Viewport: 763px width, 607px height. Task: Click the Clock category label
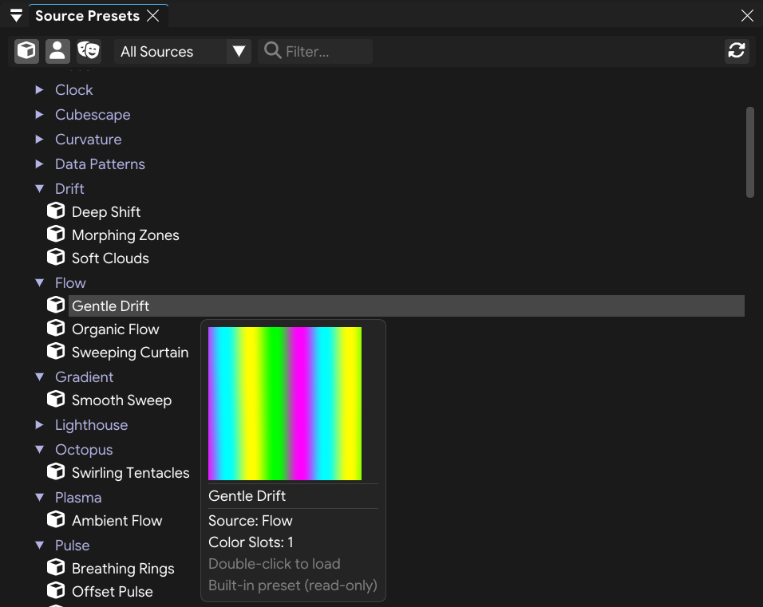pyautogui.click(x=74, y=90)
